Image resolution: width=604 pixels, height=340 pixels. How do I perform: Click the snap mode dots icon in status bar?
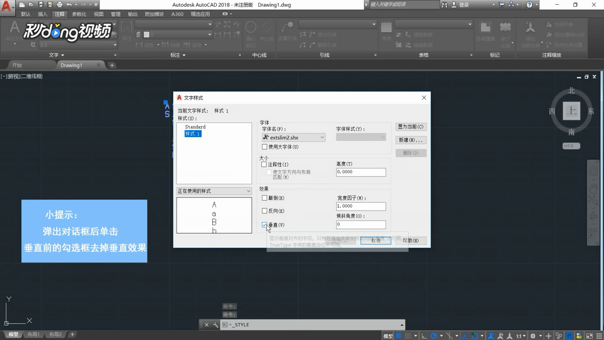[409, 336]
